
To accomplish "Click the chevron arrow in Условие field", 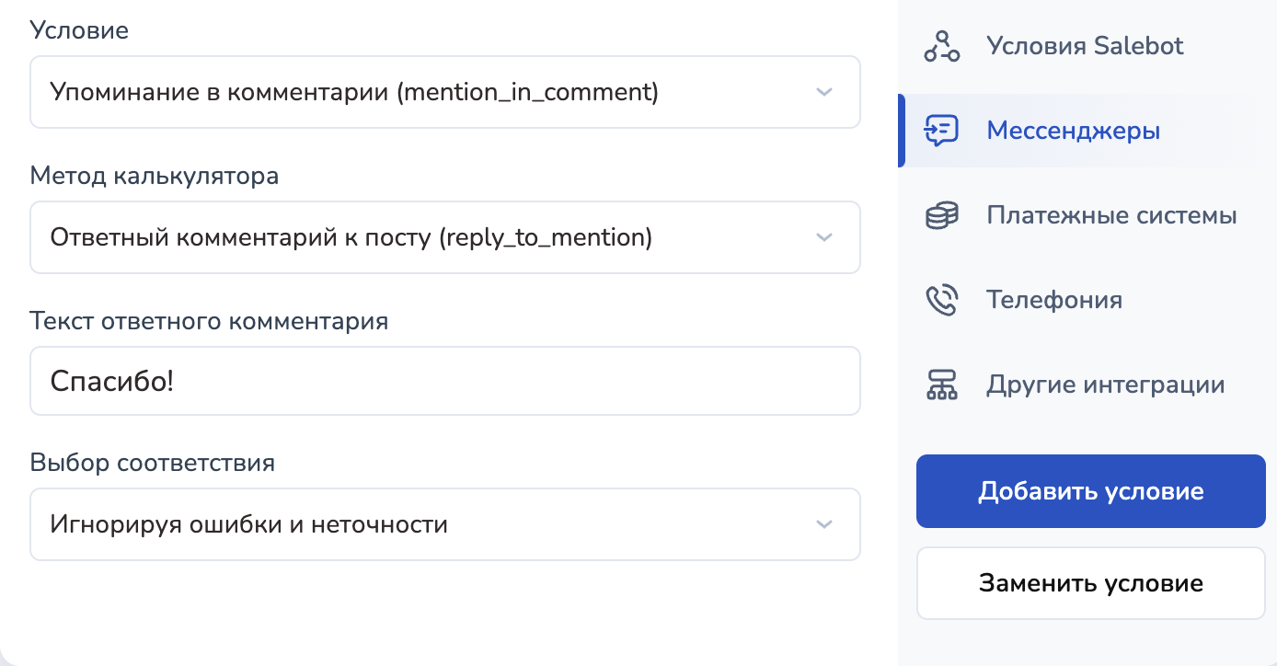I will pos(824,92).
